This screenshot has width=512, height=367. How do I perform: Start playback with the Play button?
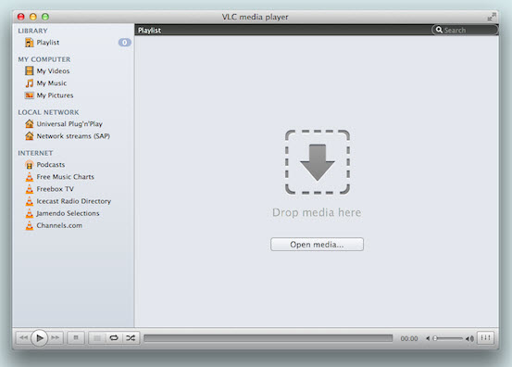[x=39, y=338]
